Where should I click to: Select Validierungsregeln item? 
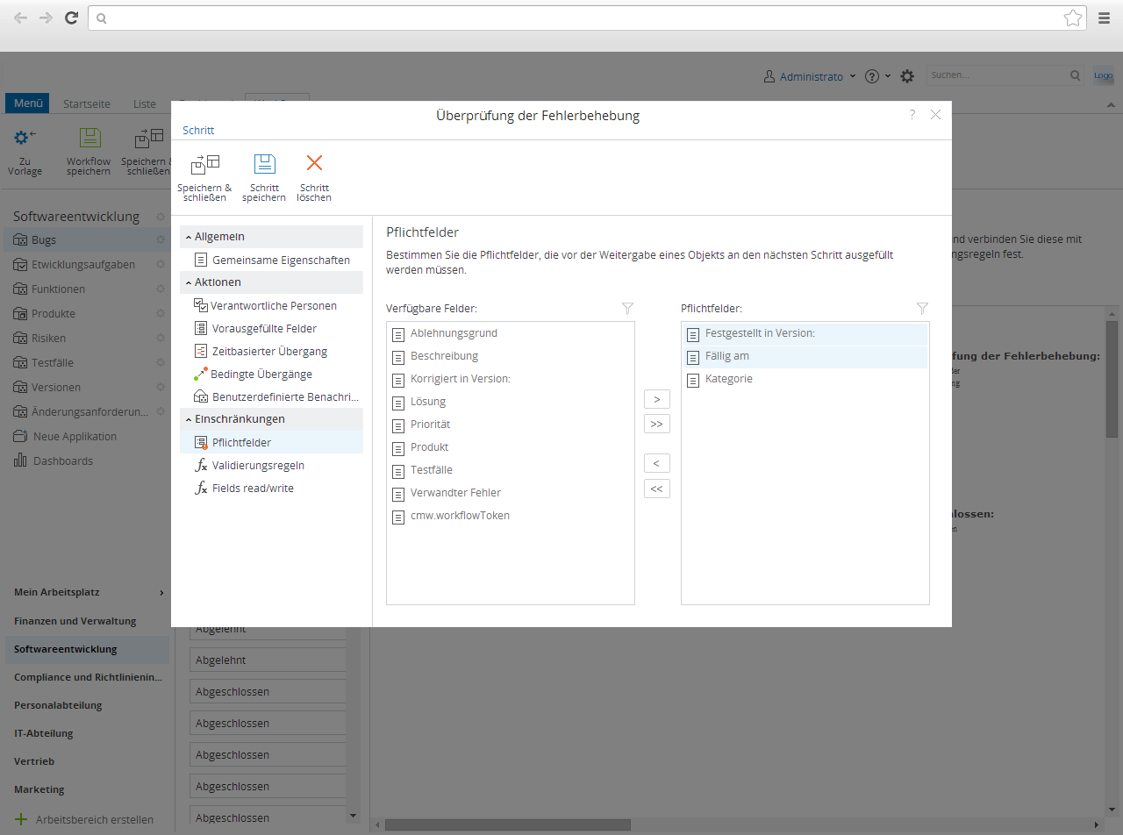271,465
